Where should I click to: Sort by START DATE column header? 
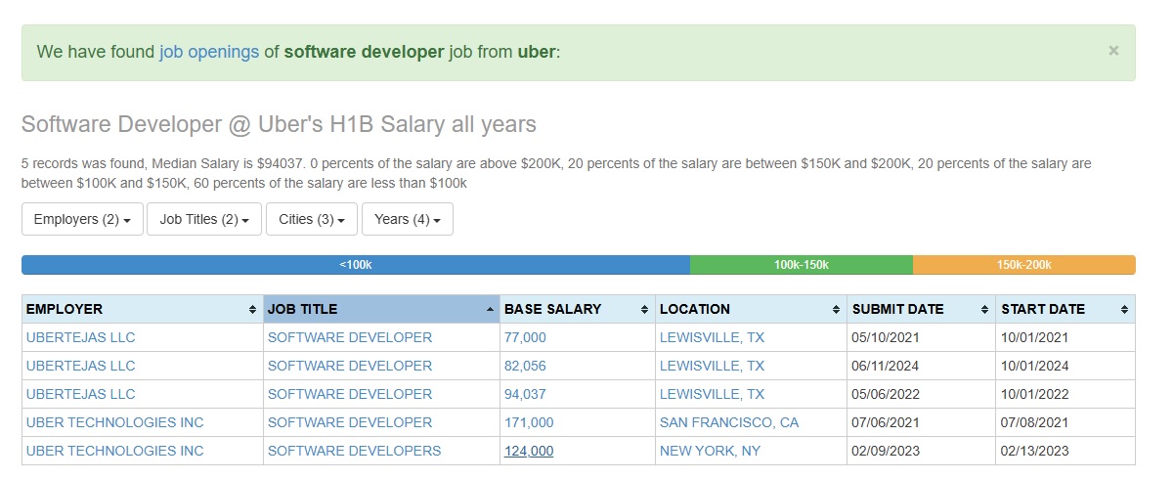pos(1065,309)
